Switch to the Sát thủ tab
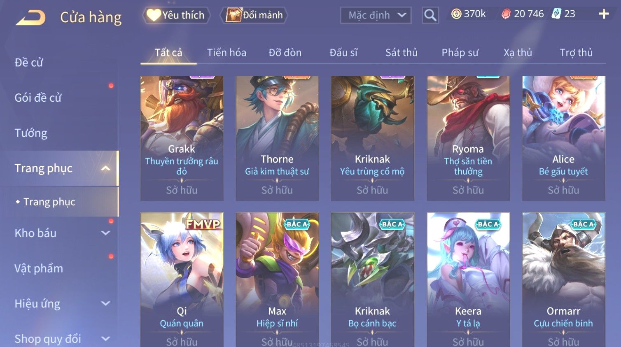 401,53
